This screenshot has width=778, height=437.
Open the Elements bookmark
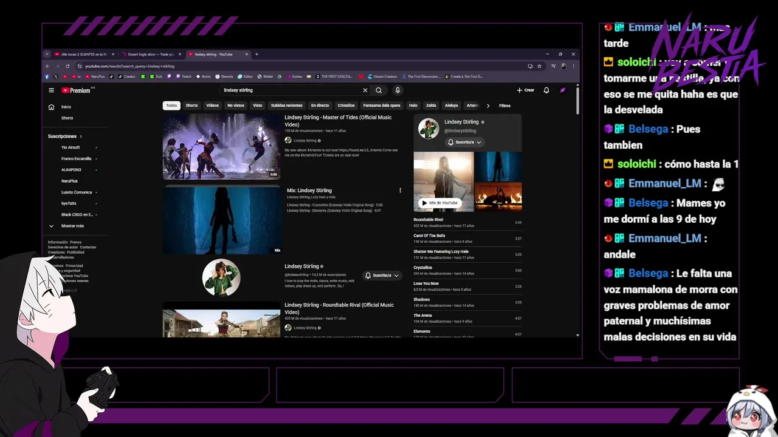pyautogui.click(x=224, y=76)
